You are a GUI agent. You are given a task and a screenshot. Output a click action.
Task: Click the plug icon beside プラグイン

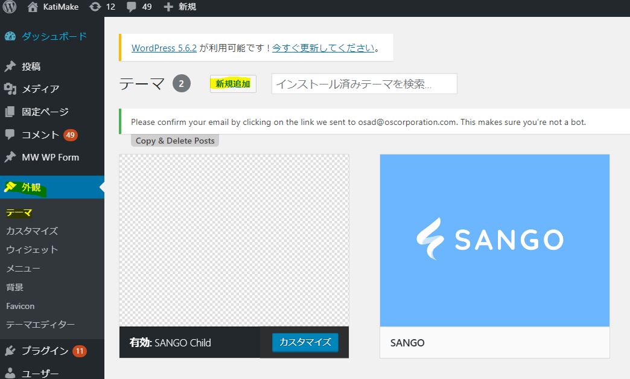(10, 351)
